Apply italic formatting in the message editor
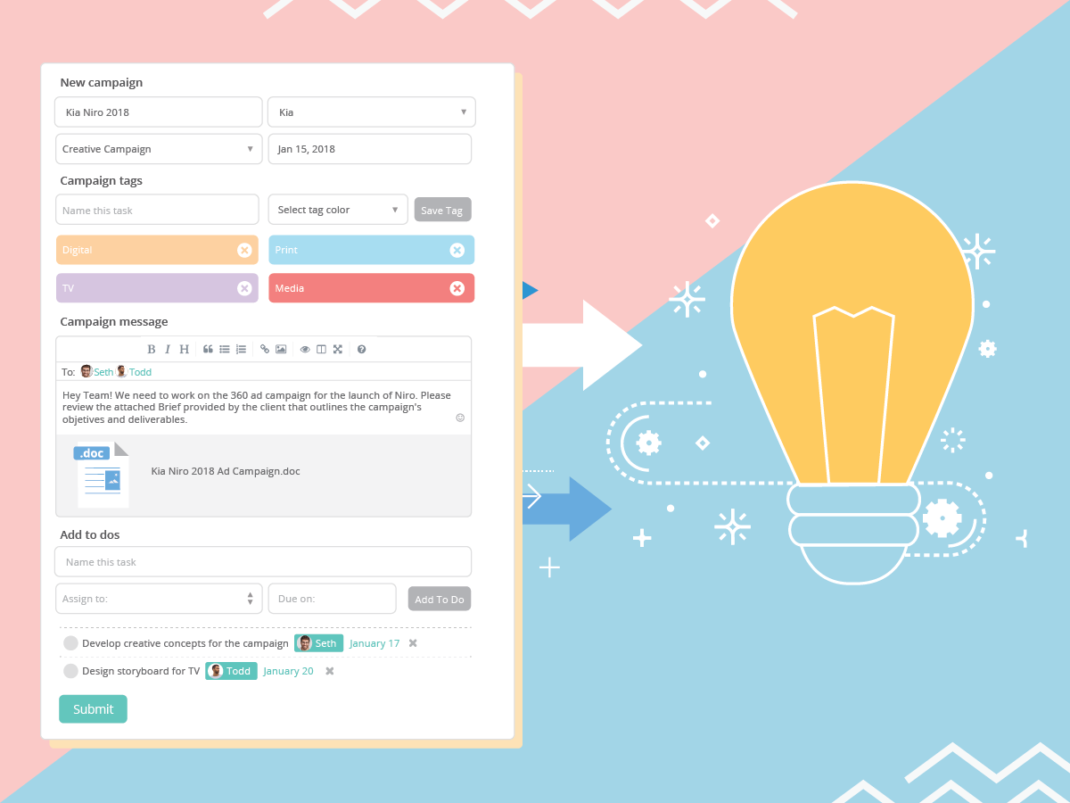1070x803 pixels. click(x=168, y=349)
